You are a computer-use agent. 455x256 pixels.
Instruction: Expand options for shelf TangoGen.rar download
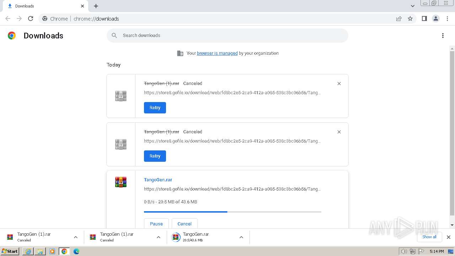tap(241, 237)
